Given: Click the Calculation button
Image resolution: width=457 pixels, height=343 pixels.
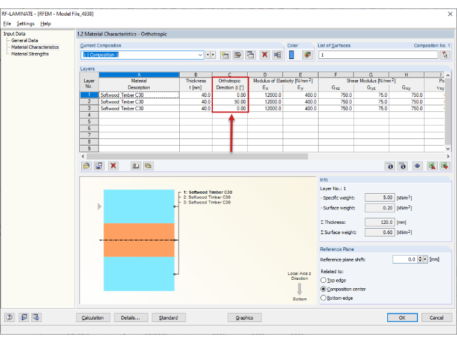Looking at the screenshot, I should pyautogui.click(x=93, y=318).
